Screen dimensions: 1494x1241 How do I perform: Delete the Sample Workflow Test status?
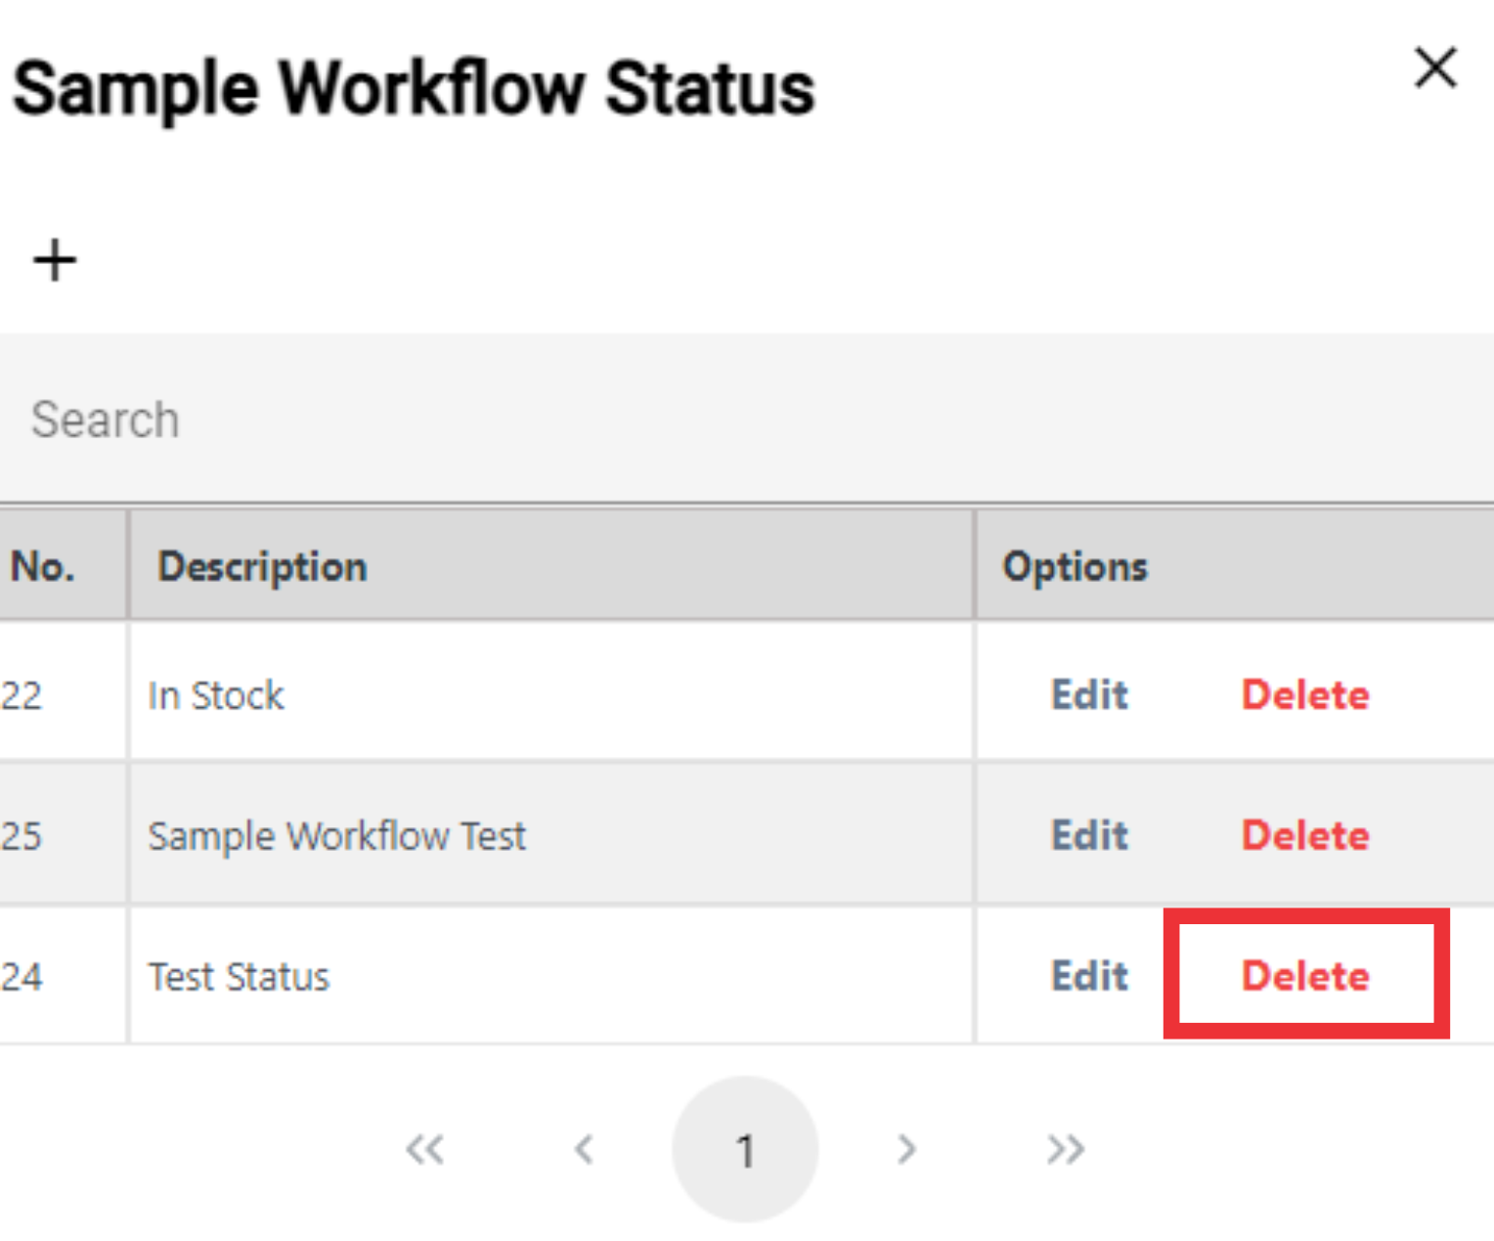pos(1305,836)
